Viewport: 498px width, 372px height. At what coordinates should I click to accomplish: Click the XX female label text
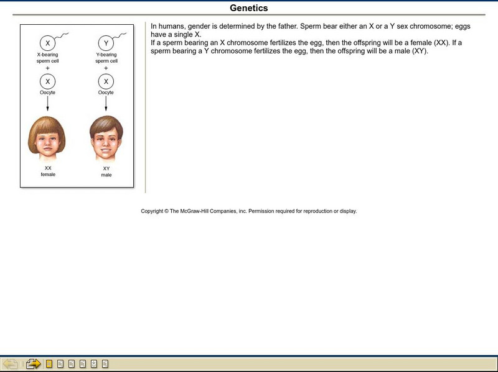(47, 171)
